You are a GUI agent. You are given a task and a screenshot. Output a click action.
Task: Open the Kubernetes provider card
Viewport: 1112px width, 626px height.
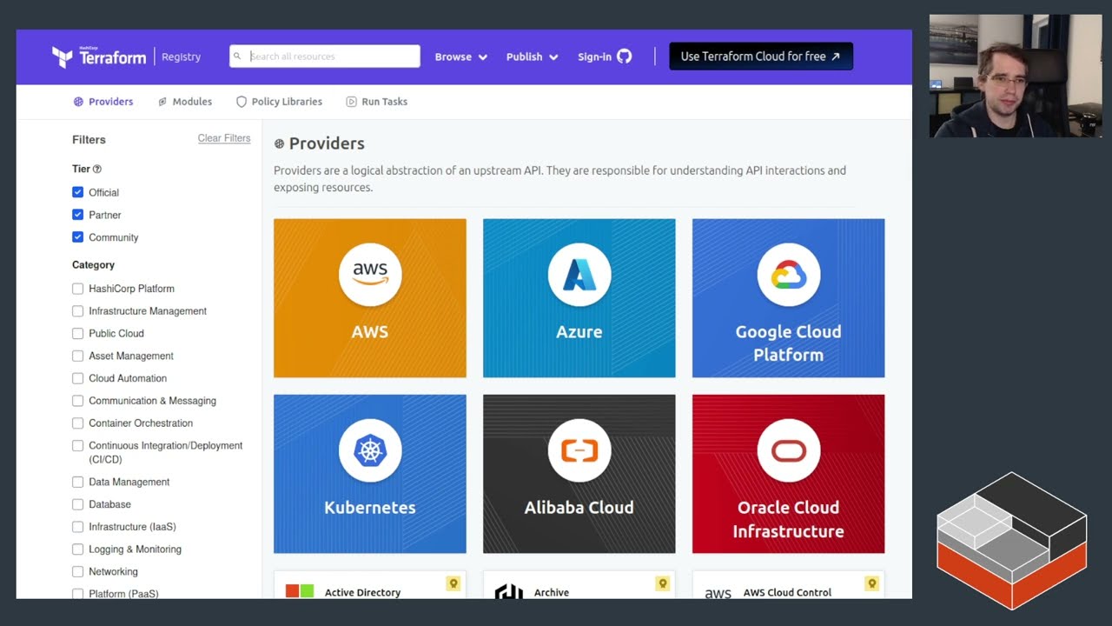click(x=370, y=474)
